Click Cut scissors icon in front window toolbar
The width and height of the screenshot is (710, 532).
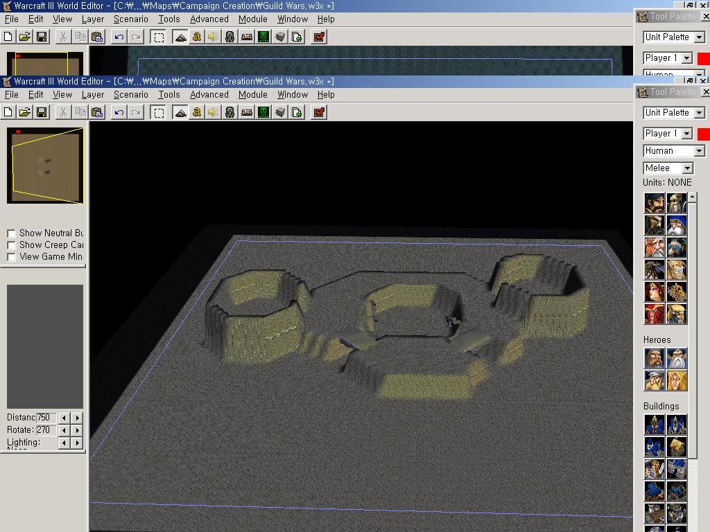[x=63, y=112]
